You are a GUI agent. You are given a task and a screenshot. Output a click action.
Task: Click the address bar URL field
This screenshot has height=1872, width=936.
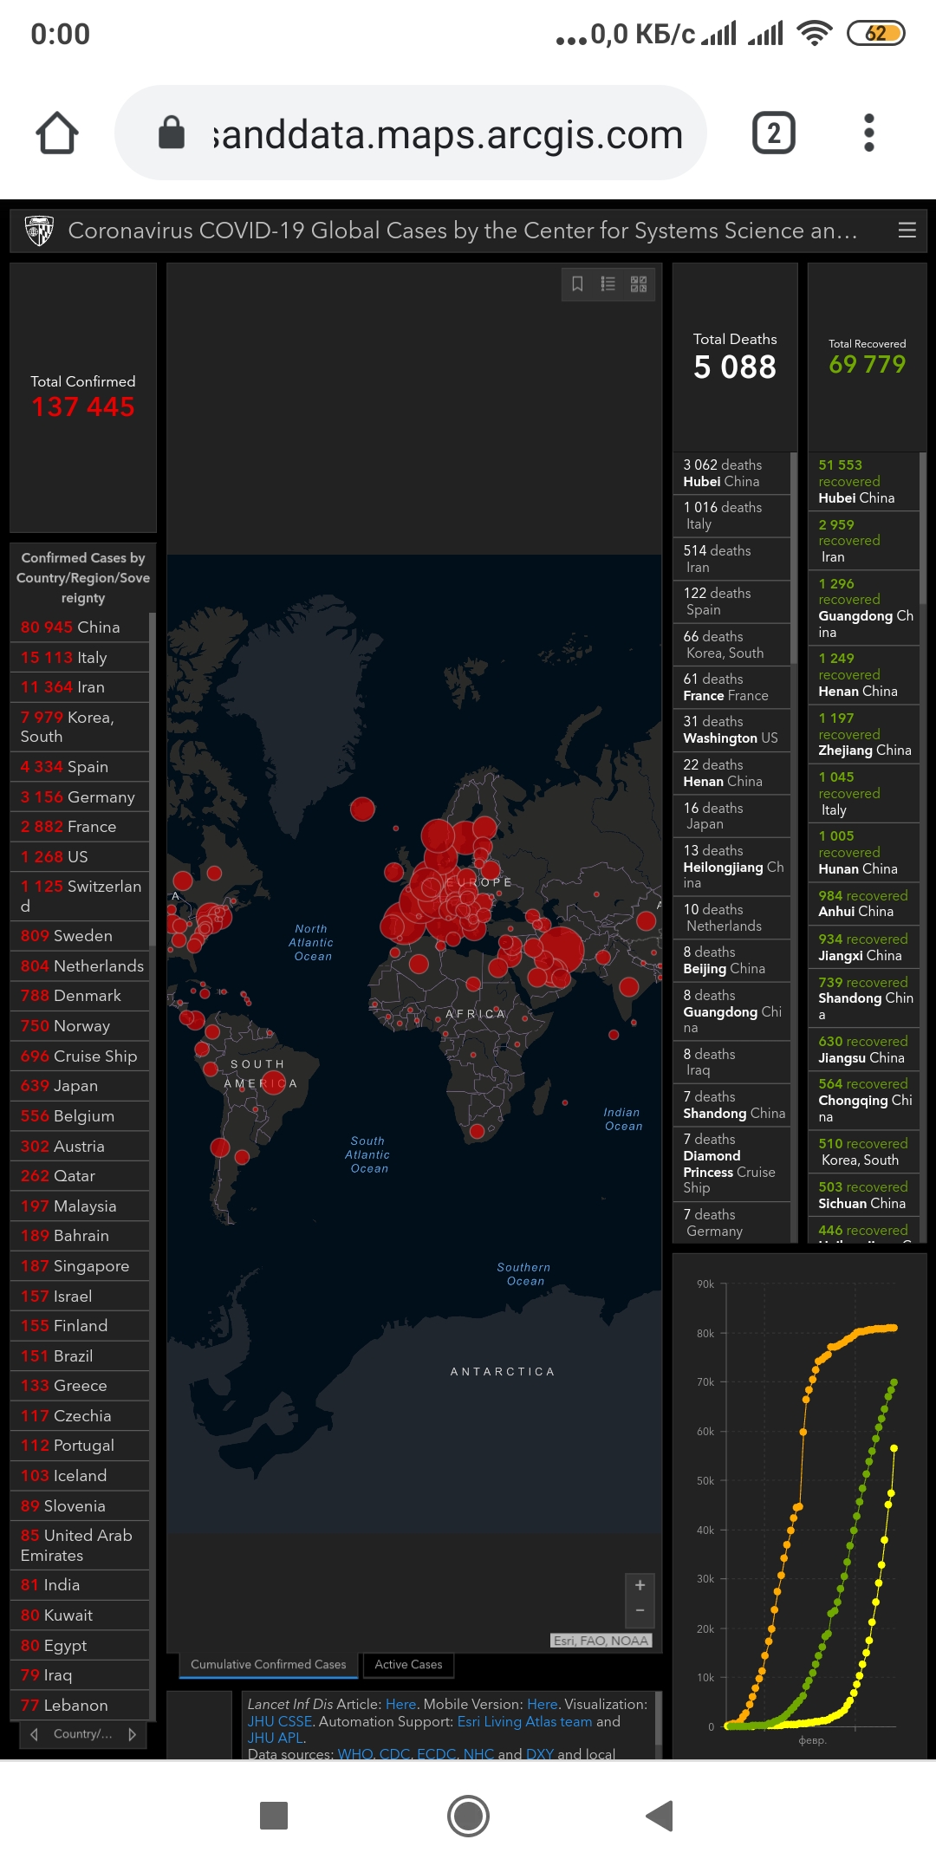click(411, 133)
